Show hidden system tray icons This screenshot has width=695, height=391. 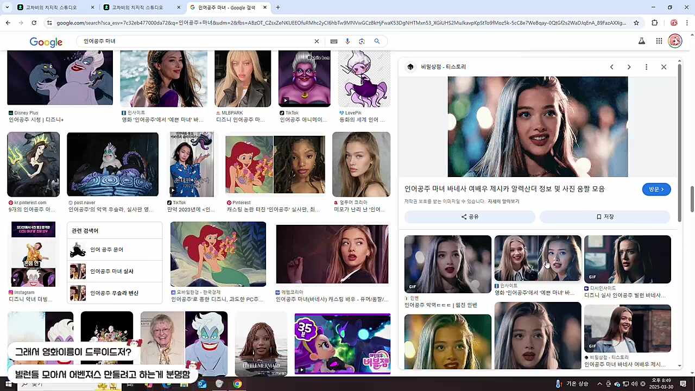pos(600,384)
